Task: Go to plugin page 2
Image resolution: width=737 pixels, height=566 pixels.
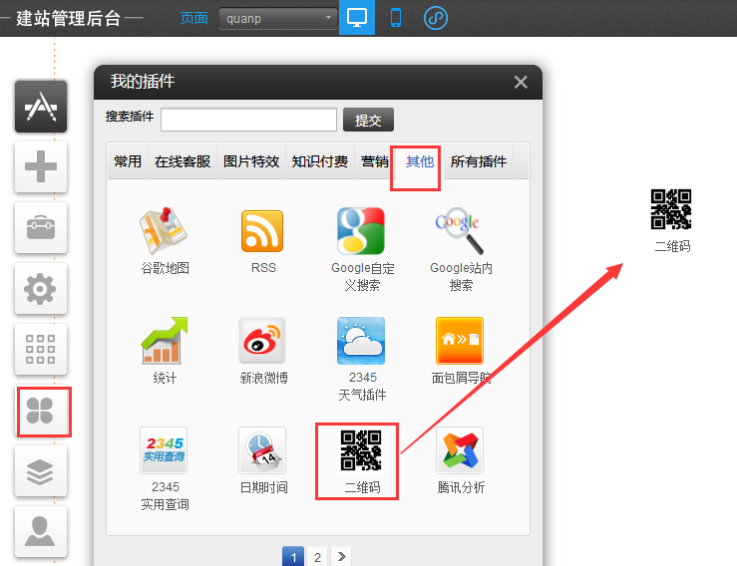Action: point(317,557)
